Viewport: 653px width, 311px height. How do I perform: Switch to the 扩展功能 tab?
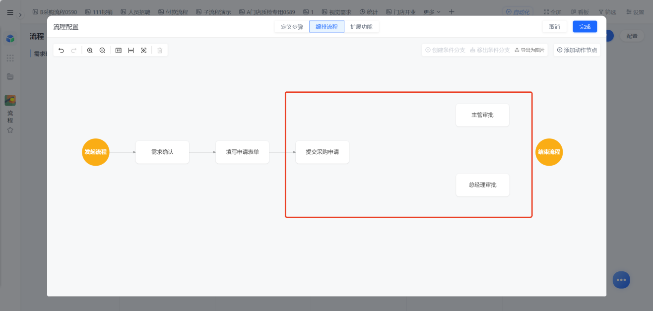(x=361, y=27)
